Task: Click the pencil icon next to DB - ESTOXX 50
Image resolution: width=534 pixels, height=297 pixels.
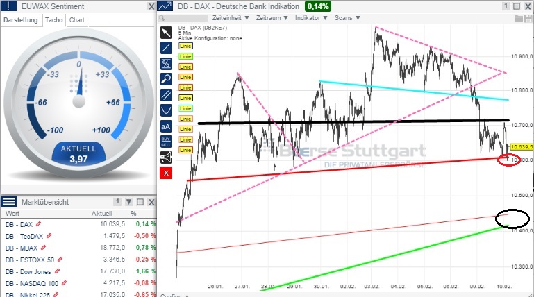Action: point(60,260)
